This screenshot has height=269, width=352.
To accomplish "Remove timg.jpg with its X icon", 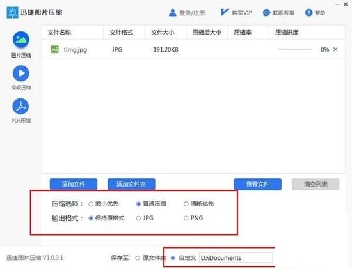I will point(335,49).
